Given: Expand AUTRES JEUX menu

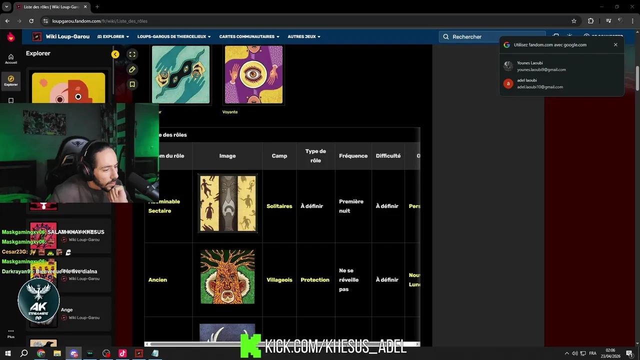Looking at the screenshot, I should pos(304,36).
